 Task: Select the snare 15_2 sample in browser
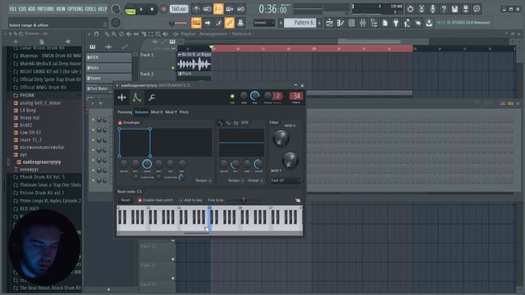click(30, 140)
